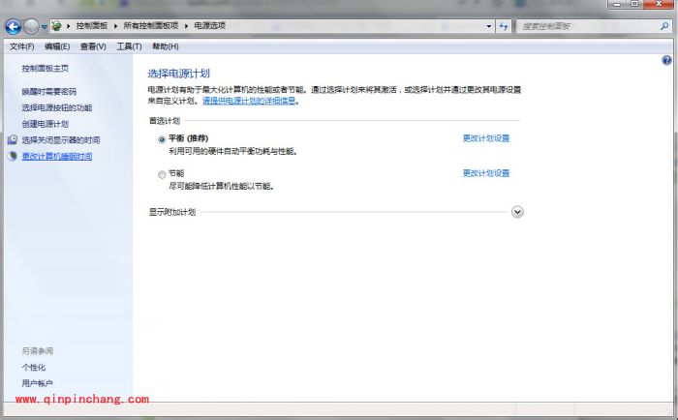
Task: Open the recent pages dropdown beside the forward arrow
Action: (x=45, y=27)
